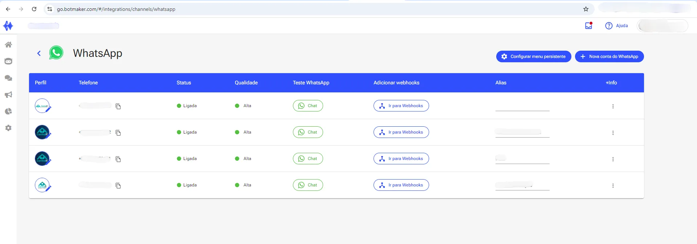Click the browser address bar URL
The image size is (697, 244).
(116, 9)
